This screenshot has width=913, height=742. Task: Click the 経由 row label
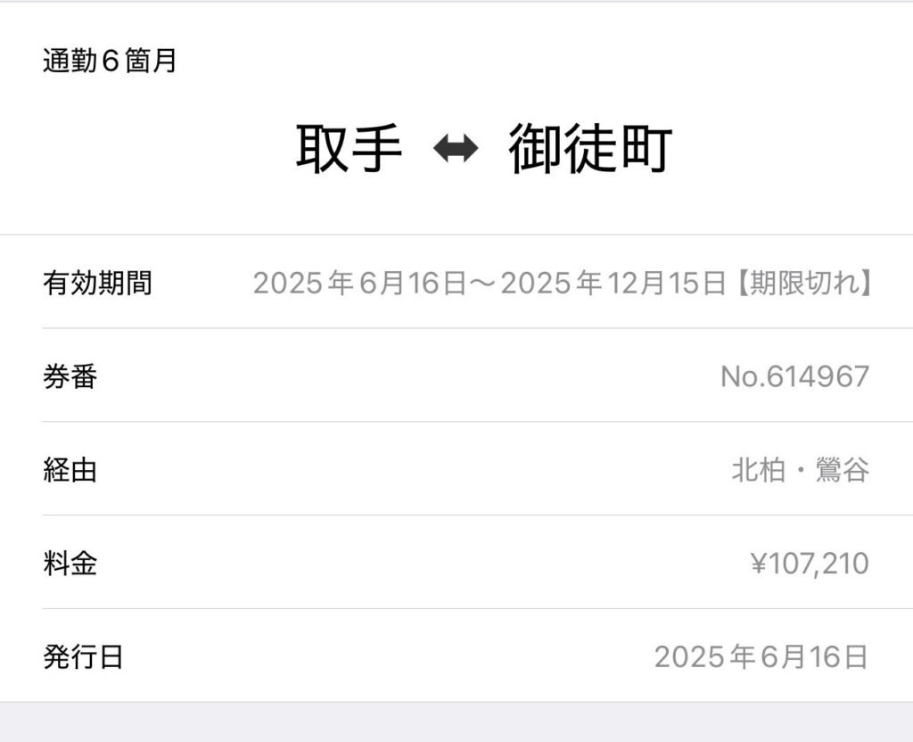(x=70, y=470)
